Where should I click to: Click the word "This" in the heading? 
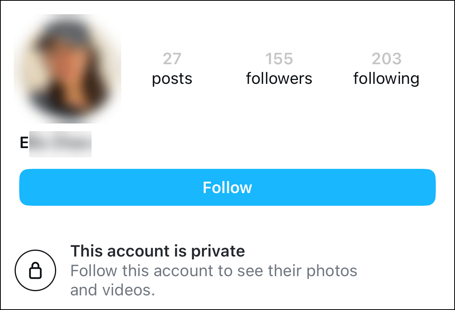coord(87,251)
